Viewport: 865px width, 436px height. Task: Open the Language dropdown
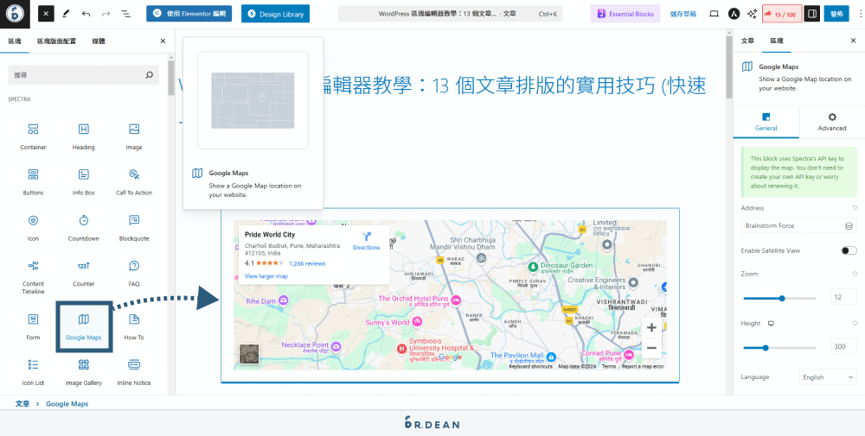[828, 377]
